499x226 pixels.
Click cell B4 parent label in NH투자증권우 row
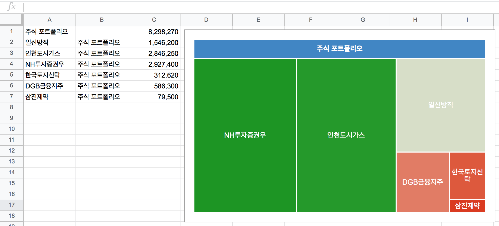(x=102, y=64)
